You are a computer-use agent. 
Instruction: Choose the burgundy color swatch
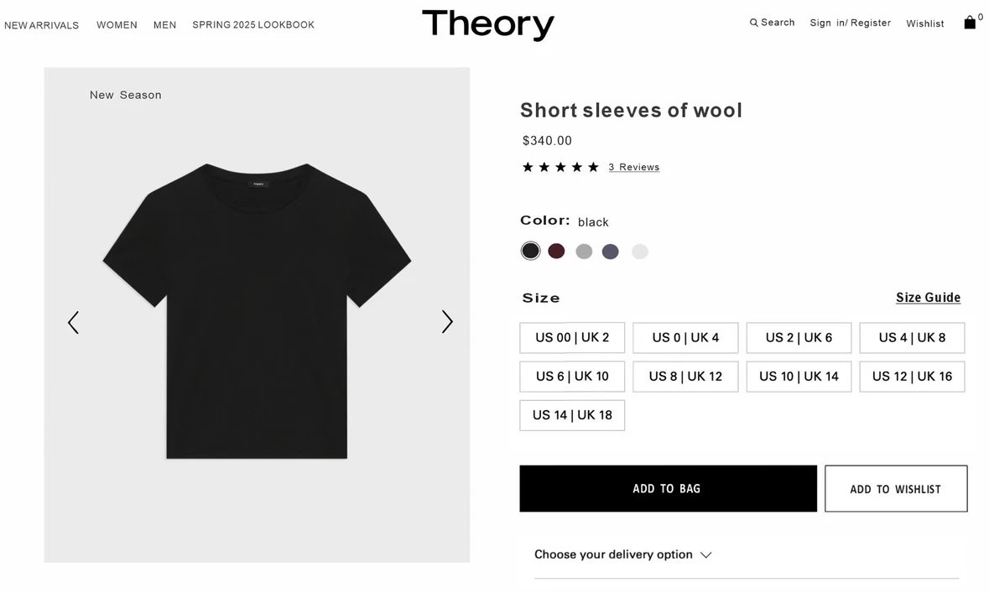(x=557, y=251)
